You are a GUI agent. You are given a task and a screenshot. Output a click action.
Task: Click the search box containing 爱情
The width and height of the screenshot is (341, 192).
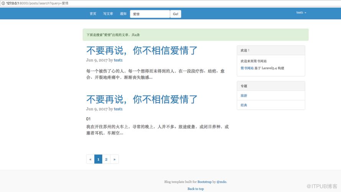point(150,14)
